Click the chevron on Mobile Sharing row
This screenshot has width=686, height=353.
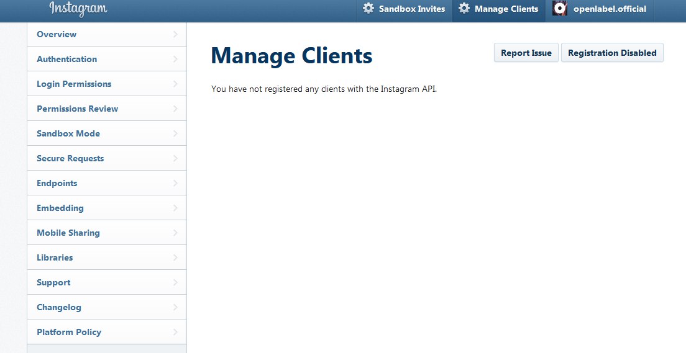pos(175,233)
